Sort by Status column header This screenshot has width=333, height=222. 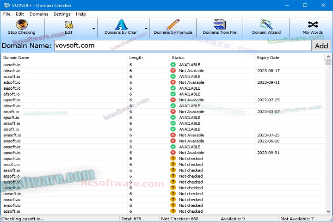(x=212, y=57)
